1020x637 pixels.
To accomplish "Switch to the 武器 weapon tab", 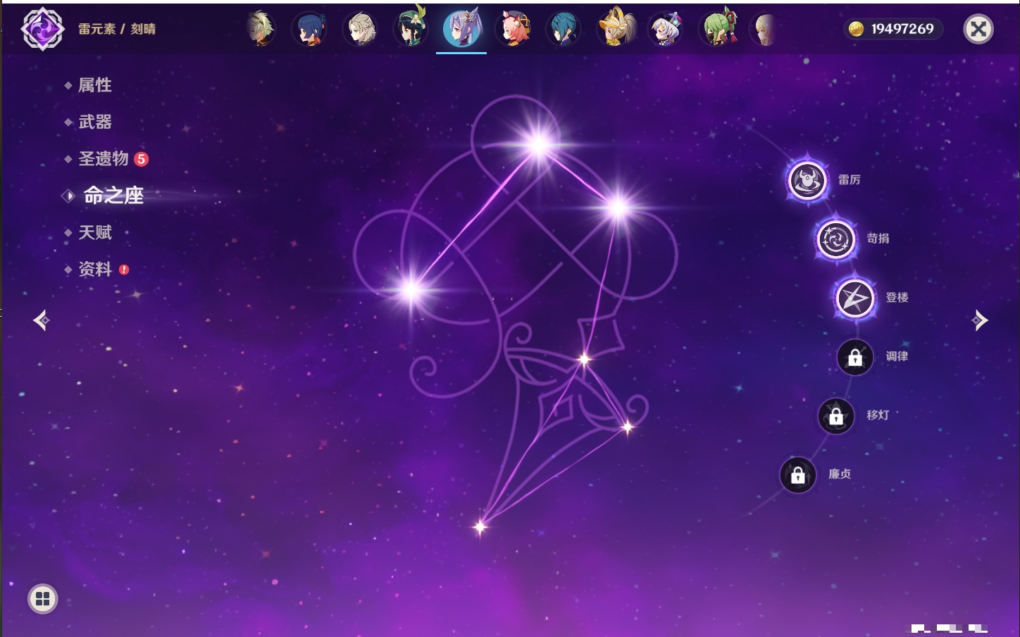I will point(94,122).
